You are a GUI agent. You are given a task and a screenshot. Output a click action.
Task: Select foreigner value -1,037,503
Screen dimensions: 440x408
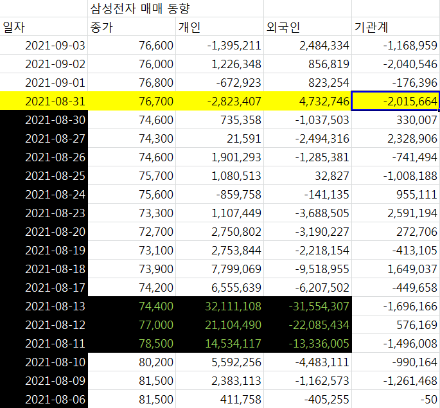coord(308,120)
